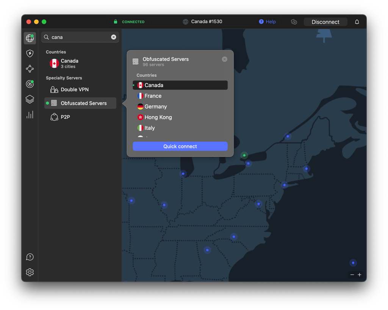388x310 pixels.
Task: Choose Canada in Obfuscated Servers popup
Action: point(180,85)
